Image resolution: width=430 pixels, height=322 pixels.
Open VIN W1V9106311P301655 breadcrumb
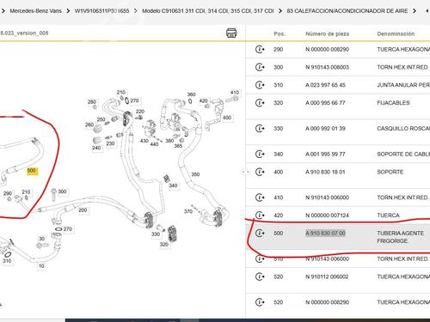[x=101, y=11]
